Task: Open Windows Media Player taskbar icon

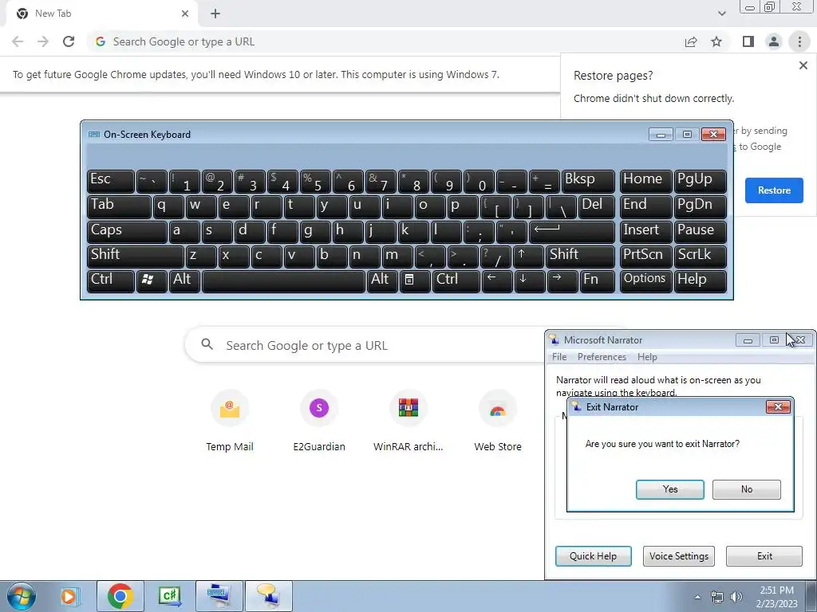Action: pos(69,596)
